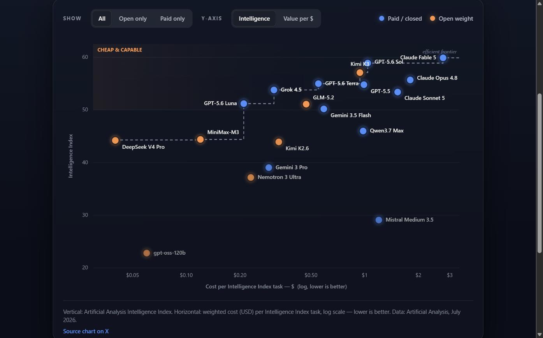Click the GLM-5.2 orange data point
The width and height of the screenshot is (543, 338).
306,104
